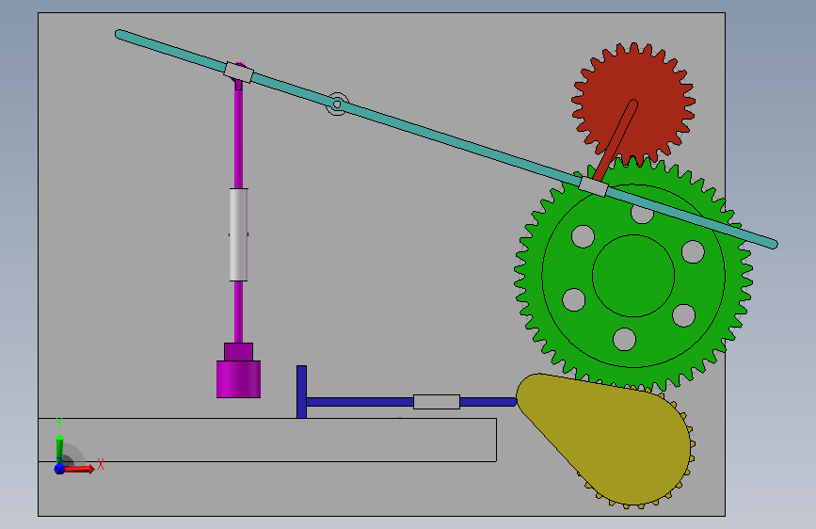This screenshot has height=529, width=816.
Task: Click the lever pivot pin circle
Action: (x=337, y=104)
